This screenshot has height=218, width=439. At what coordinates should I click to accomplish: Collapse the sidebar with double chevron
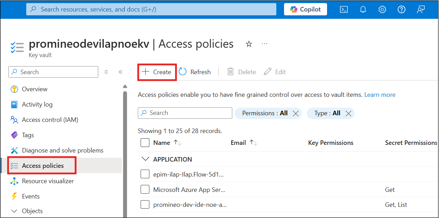point(120,72)
